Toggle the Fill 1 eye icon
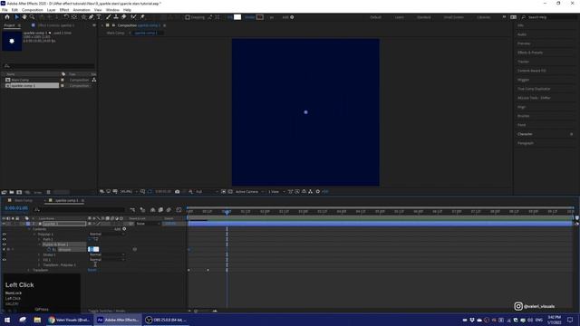Viewport: 580px width, 326px height. (4, 260)
